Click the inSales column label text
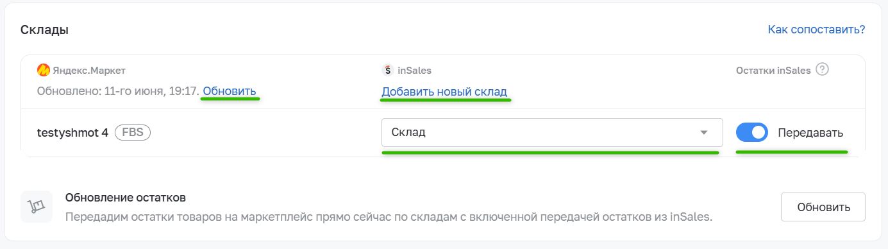The image size is (888, 249). (414, 70)
